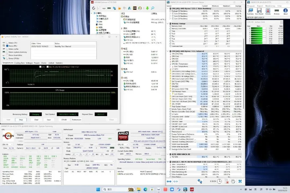This screenshot has height=193, width=290.
Task: Click the Preferences button
Action: click(77, 120)
